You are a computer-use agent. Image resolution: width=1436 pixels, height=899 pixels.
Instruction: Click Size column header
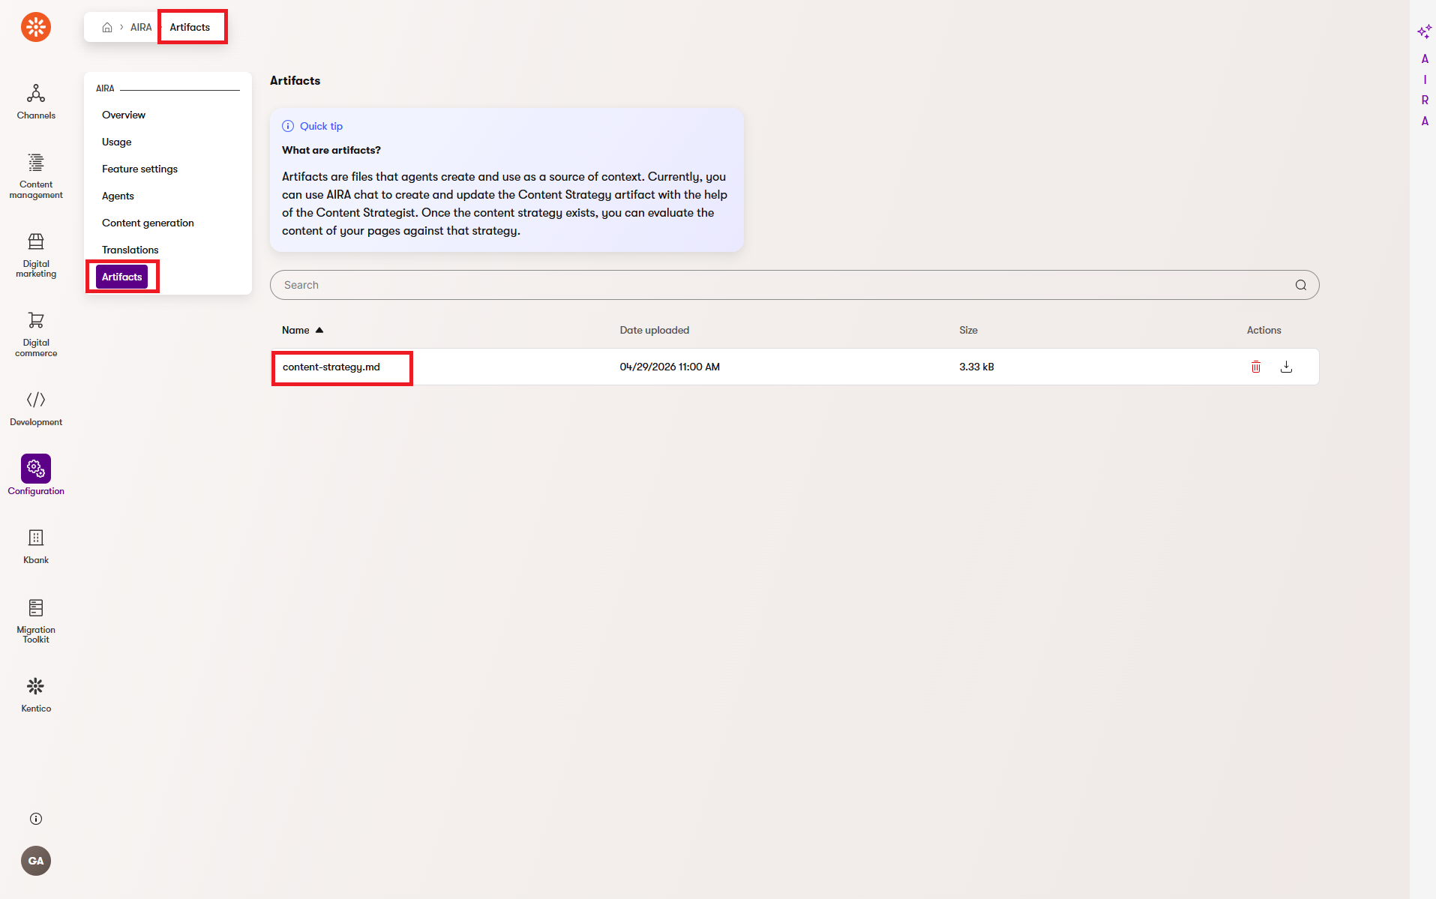point(968,330)
